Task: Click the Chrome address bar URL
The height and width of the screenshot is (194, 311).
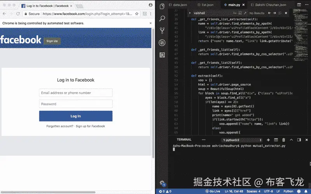Action: (x=87, y=14)
